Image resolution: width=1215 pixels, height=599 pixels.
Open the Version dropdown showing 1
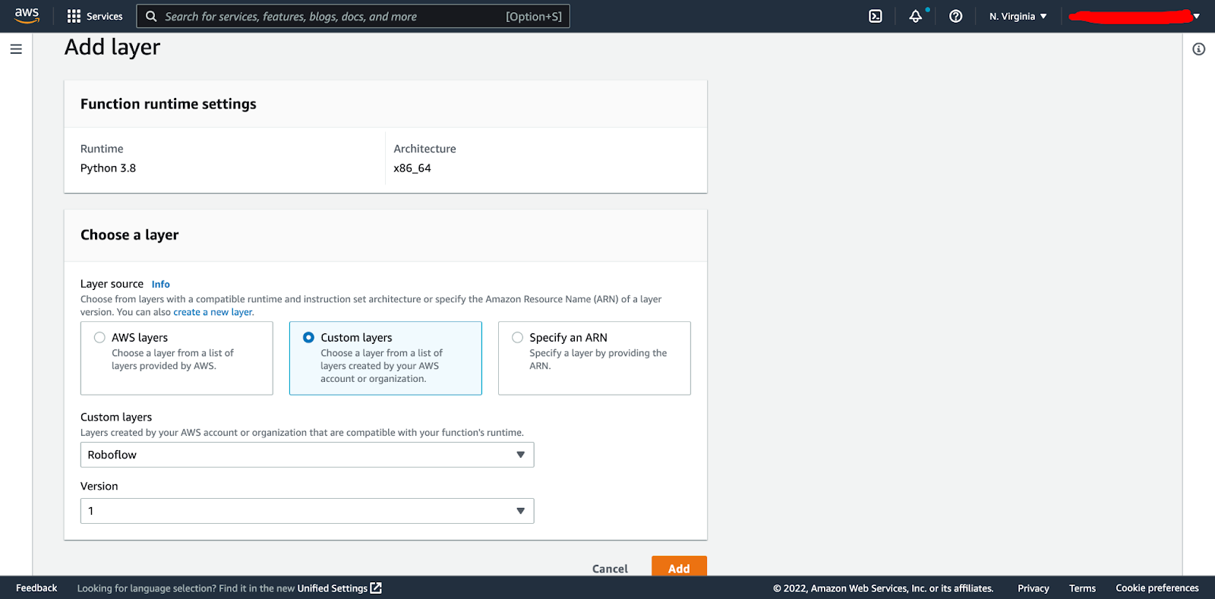click(307, 511)
